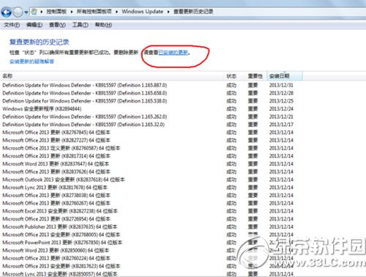Sort by the 重要性 column header
The height and width of the screenshot is (277, 366).
[x=255, y=76]
